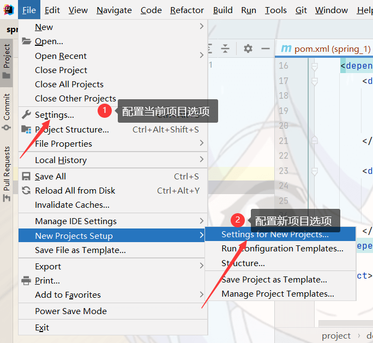Viewport: 373px width, 343px height.
Task: Click the project breadcrumb at editor bottom
Action: (336, 335)
